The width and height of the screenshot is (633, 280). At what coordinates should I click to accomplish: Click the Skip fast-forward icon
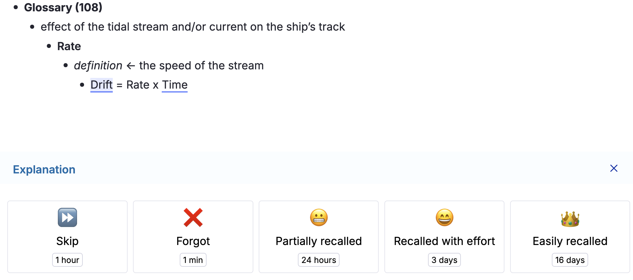point(67,218)
